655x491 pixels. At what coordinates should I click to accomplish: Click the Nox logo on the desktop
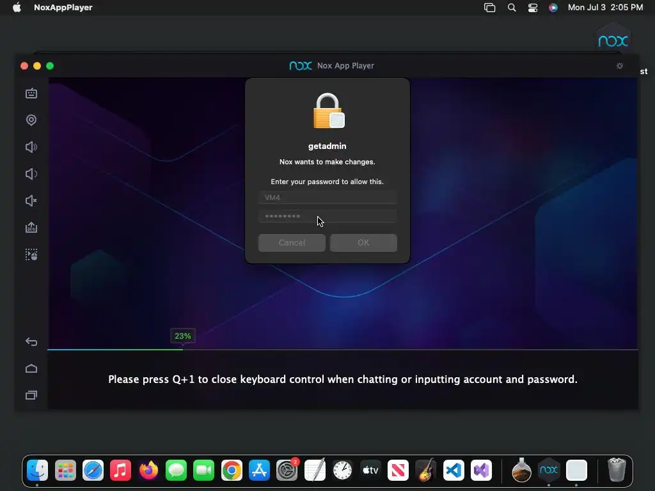613,41
